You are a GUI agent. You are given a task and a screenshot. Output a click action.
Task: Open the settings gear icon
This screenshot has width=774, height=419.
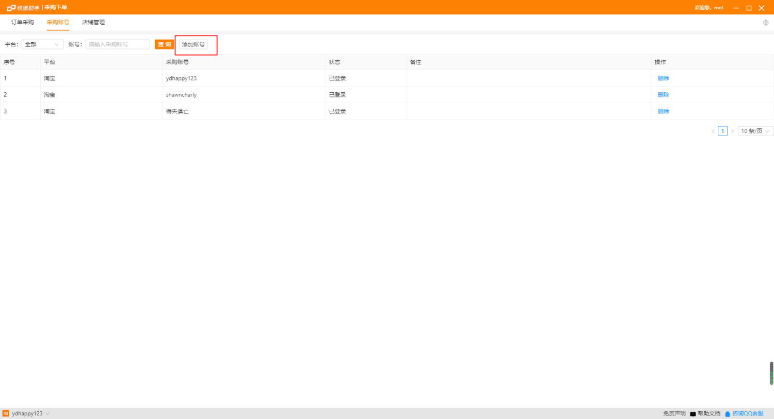click(766, 23)
